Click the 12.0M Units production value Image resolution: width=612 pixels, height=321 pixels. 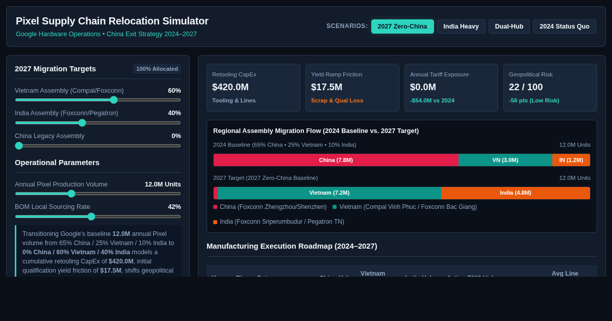click(163, 184)
